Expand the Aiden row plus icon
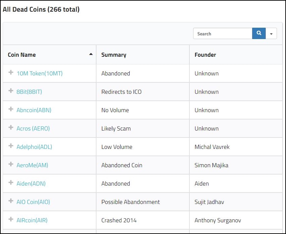Viewport: 286px width, 234px height. pos(11,183)
